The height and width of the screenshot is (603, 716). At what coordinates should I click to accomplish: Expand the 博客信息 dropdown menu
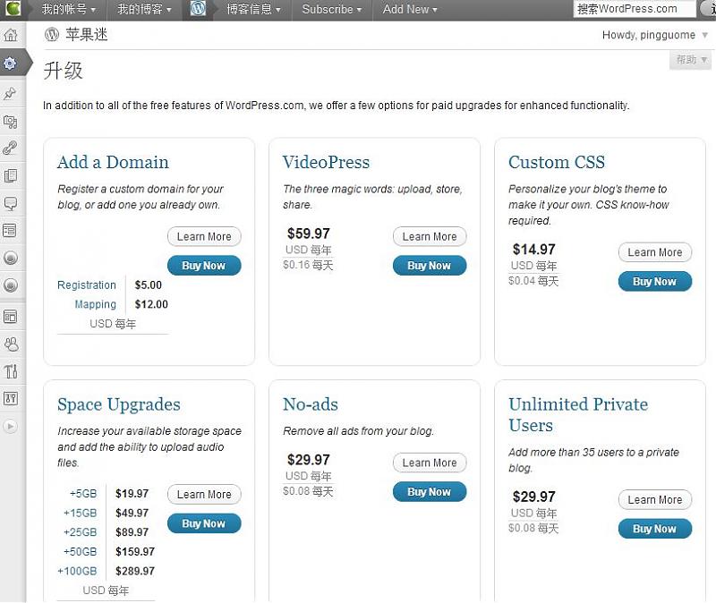click(x=253, y=9)
